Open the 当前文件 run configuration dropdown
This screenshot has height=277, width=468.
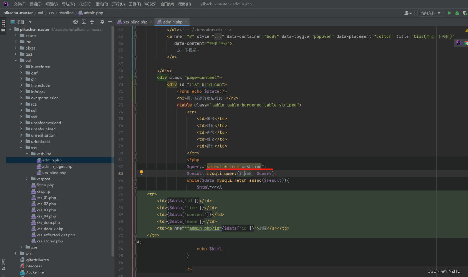tap(430, 13)
